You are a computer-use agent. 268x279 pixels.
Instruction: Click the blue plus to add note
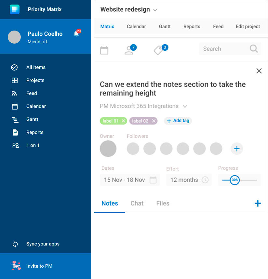click(258, 204)
